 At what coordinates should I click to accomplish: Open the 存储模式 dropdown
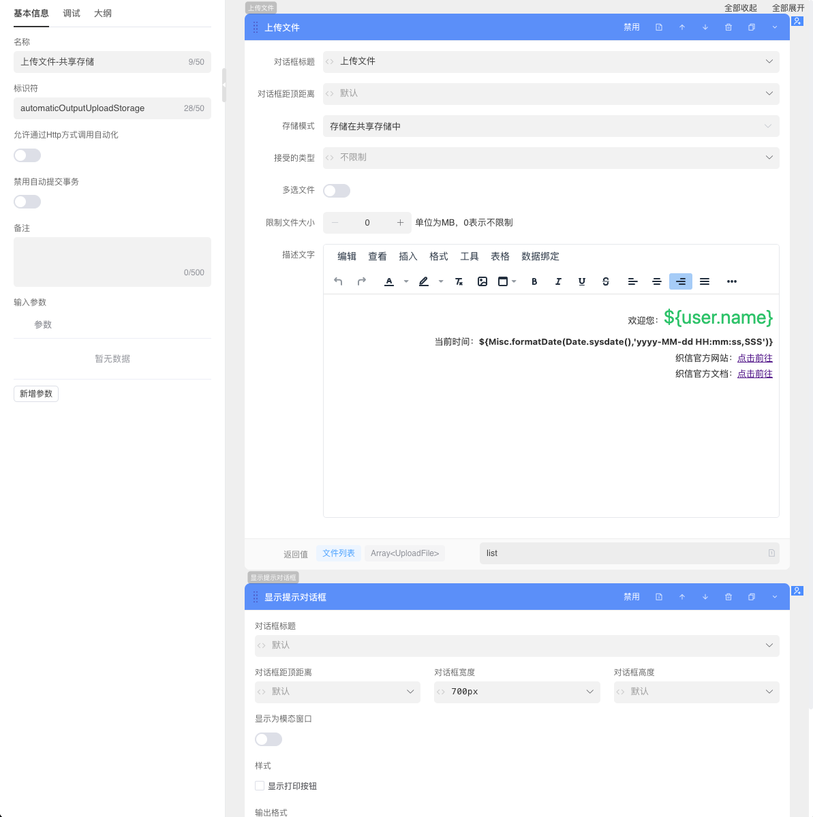click(551, 126)
